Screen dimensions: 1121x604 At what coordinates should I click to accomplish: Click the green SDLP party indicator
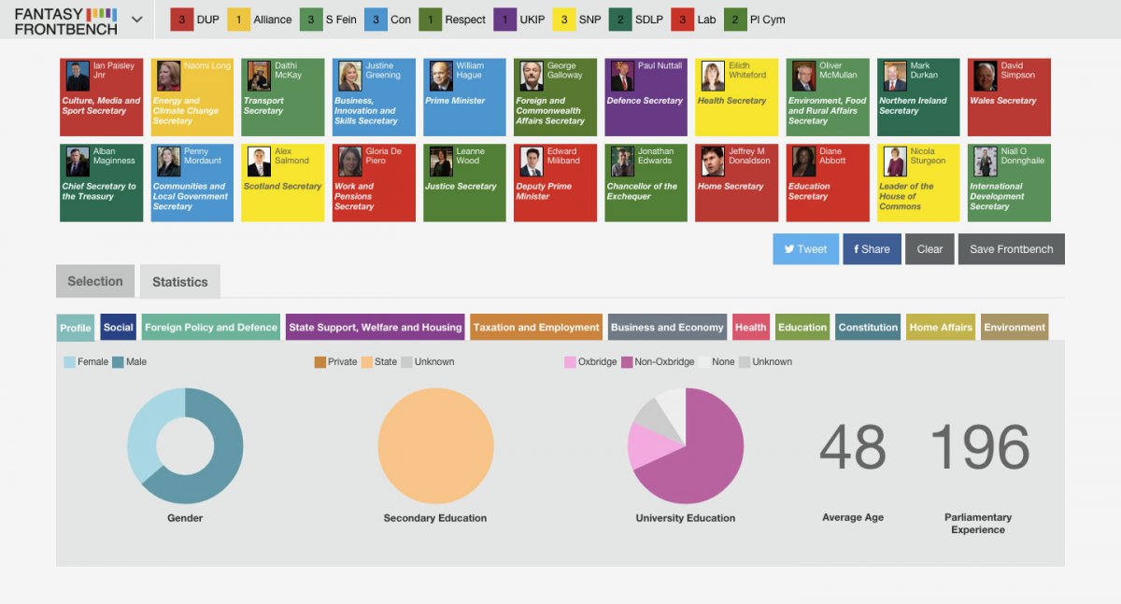click(618, 18)
